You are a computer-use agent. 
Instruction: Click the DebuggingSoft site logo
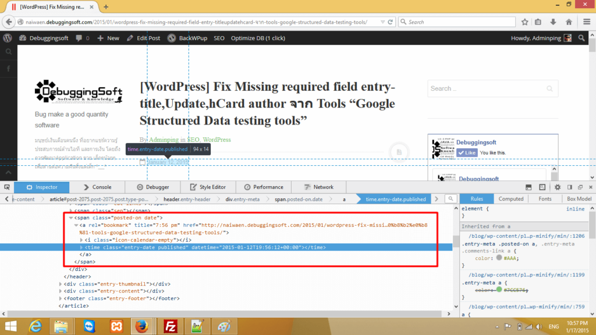pyautogui.click(x=79, y=91)
